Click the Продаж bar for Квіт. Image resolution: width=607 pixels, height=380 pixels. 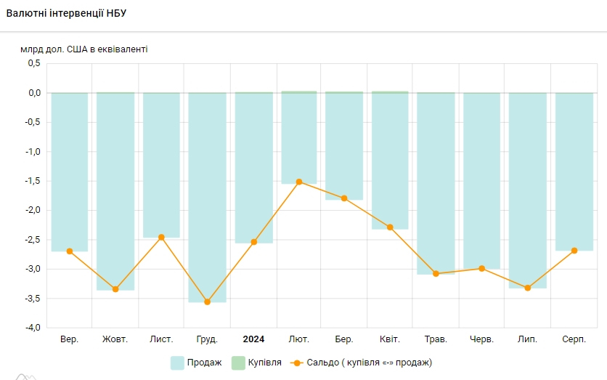(x=390, y=160)
